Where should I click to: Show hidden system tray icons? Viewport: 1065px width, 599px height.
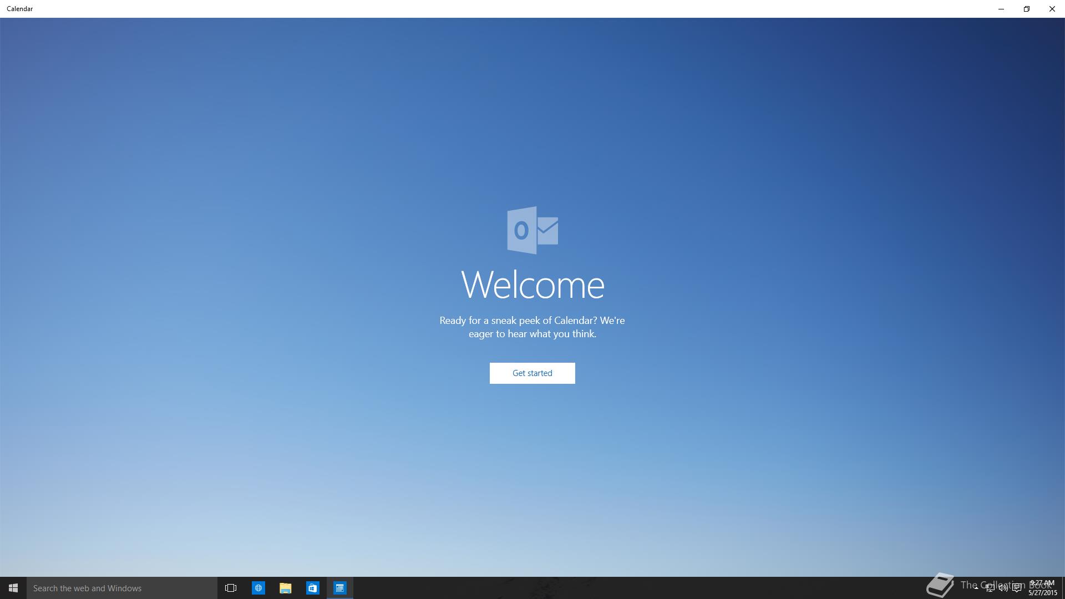click(976, 588)
